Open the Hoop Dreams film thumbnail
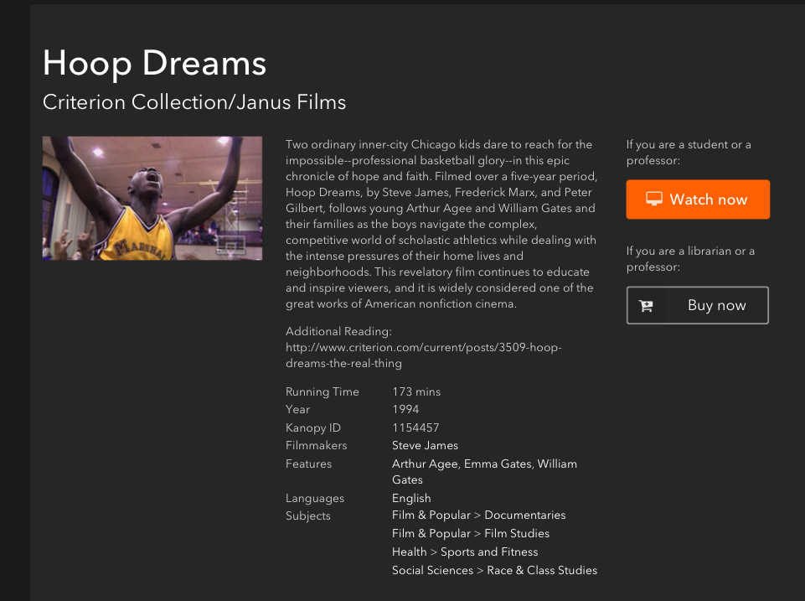The height and width of the screenshot is (601, 805). coord(152,198)
